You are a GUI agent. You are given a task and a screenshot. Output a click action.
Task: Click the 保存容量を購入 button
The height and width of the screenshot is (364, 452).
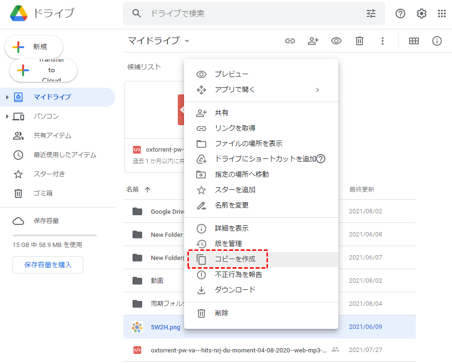click(48, 265)
